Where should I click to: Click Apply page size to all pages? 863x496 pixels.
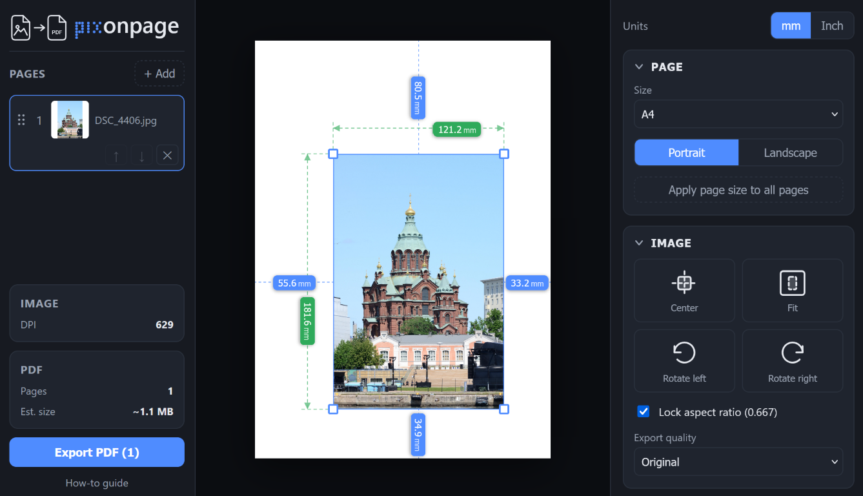(738, 190)
